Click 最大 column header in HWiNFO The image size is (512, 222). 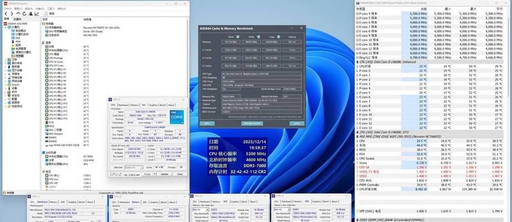(x=473, y=9)
